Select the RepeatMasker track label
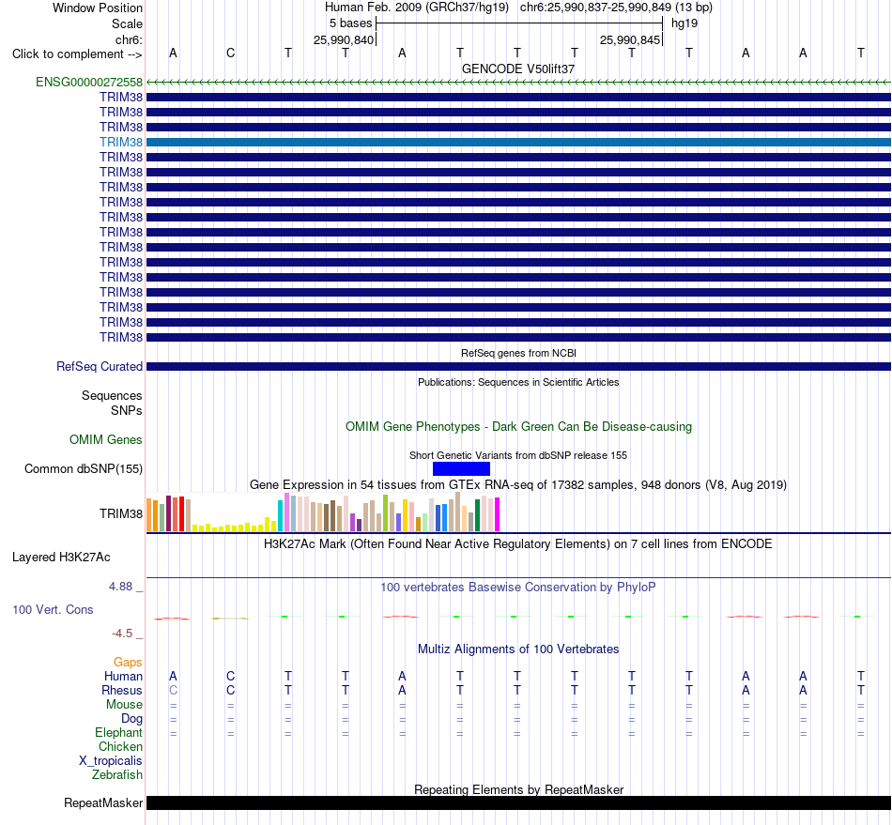 tap(103, 802)
